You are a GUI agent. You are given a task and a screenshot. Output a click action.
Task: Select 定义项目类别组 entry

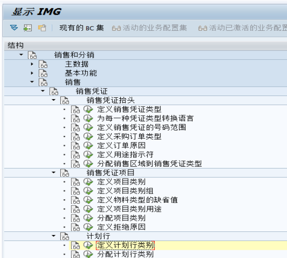(x=125, y=191)
